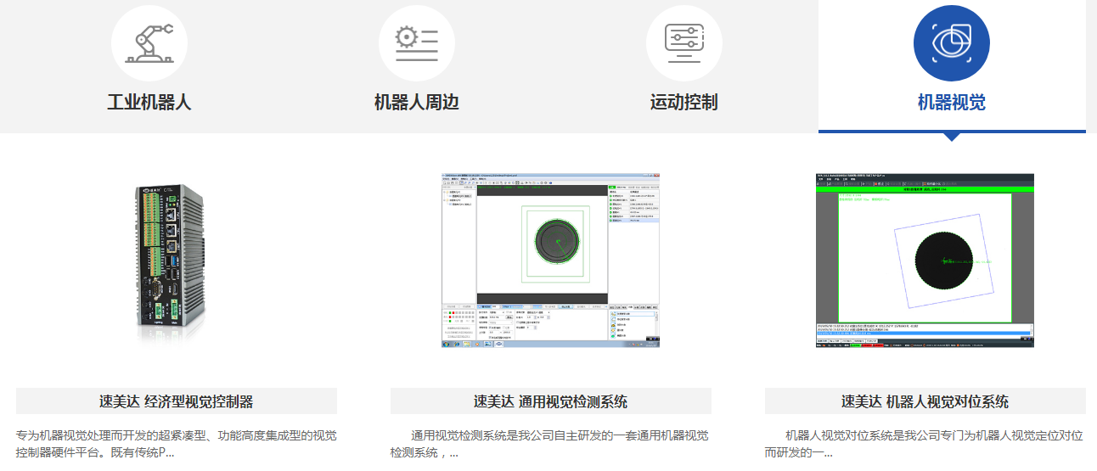Click the blue triangle pointer under 机器视觉

tap(952, 137)
